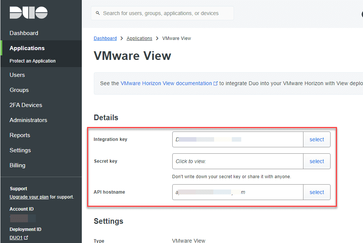Screen dimensions: 363x243
Task: Click the search bar for users and groups
Action: point(162,13)
